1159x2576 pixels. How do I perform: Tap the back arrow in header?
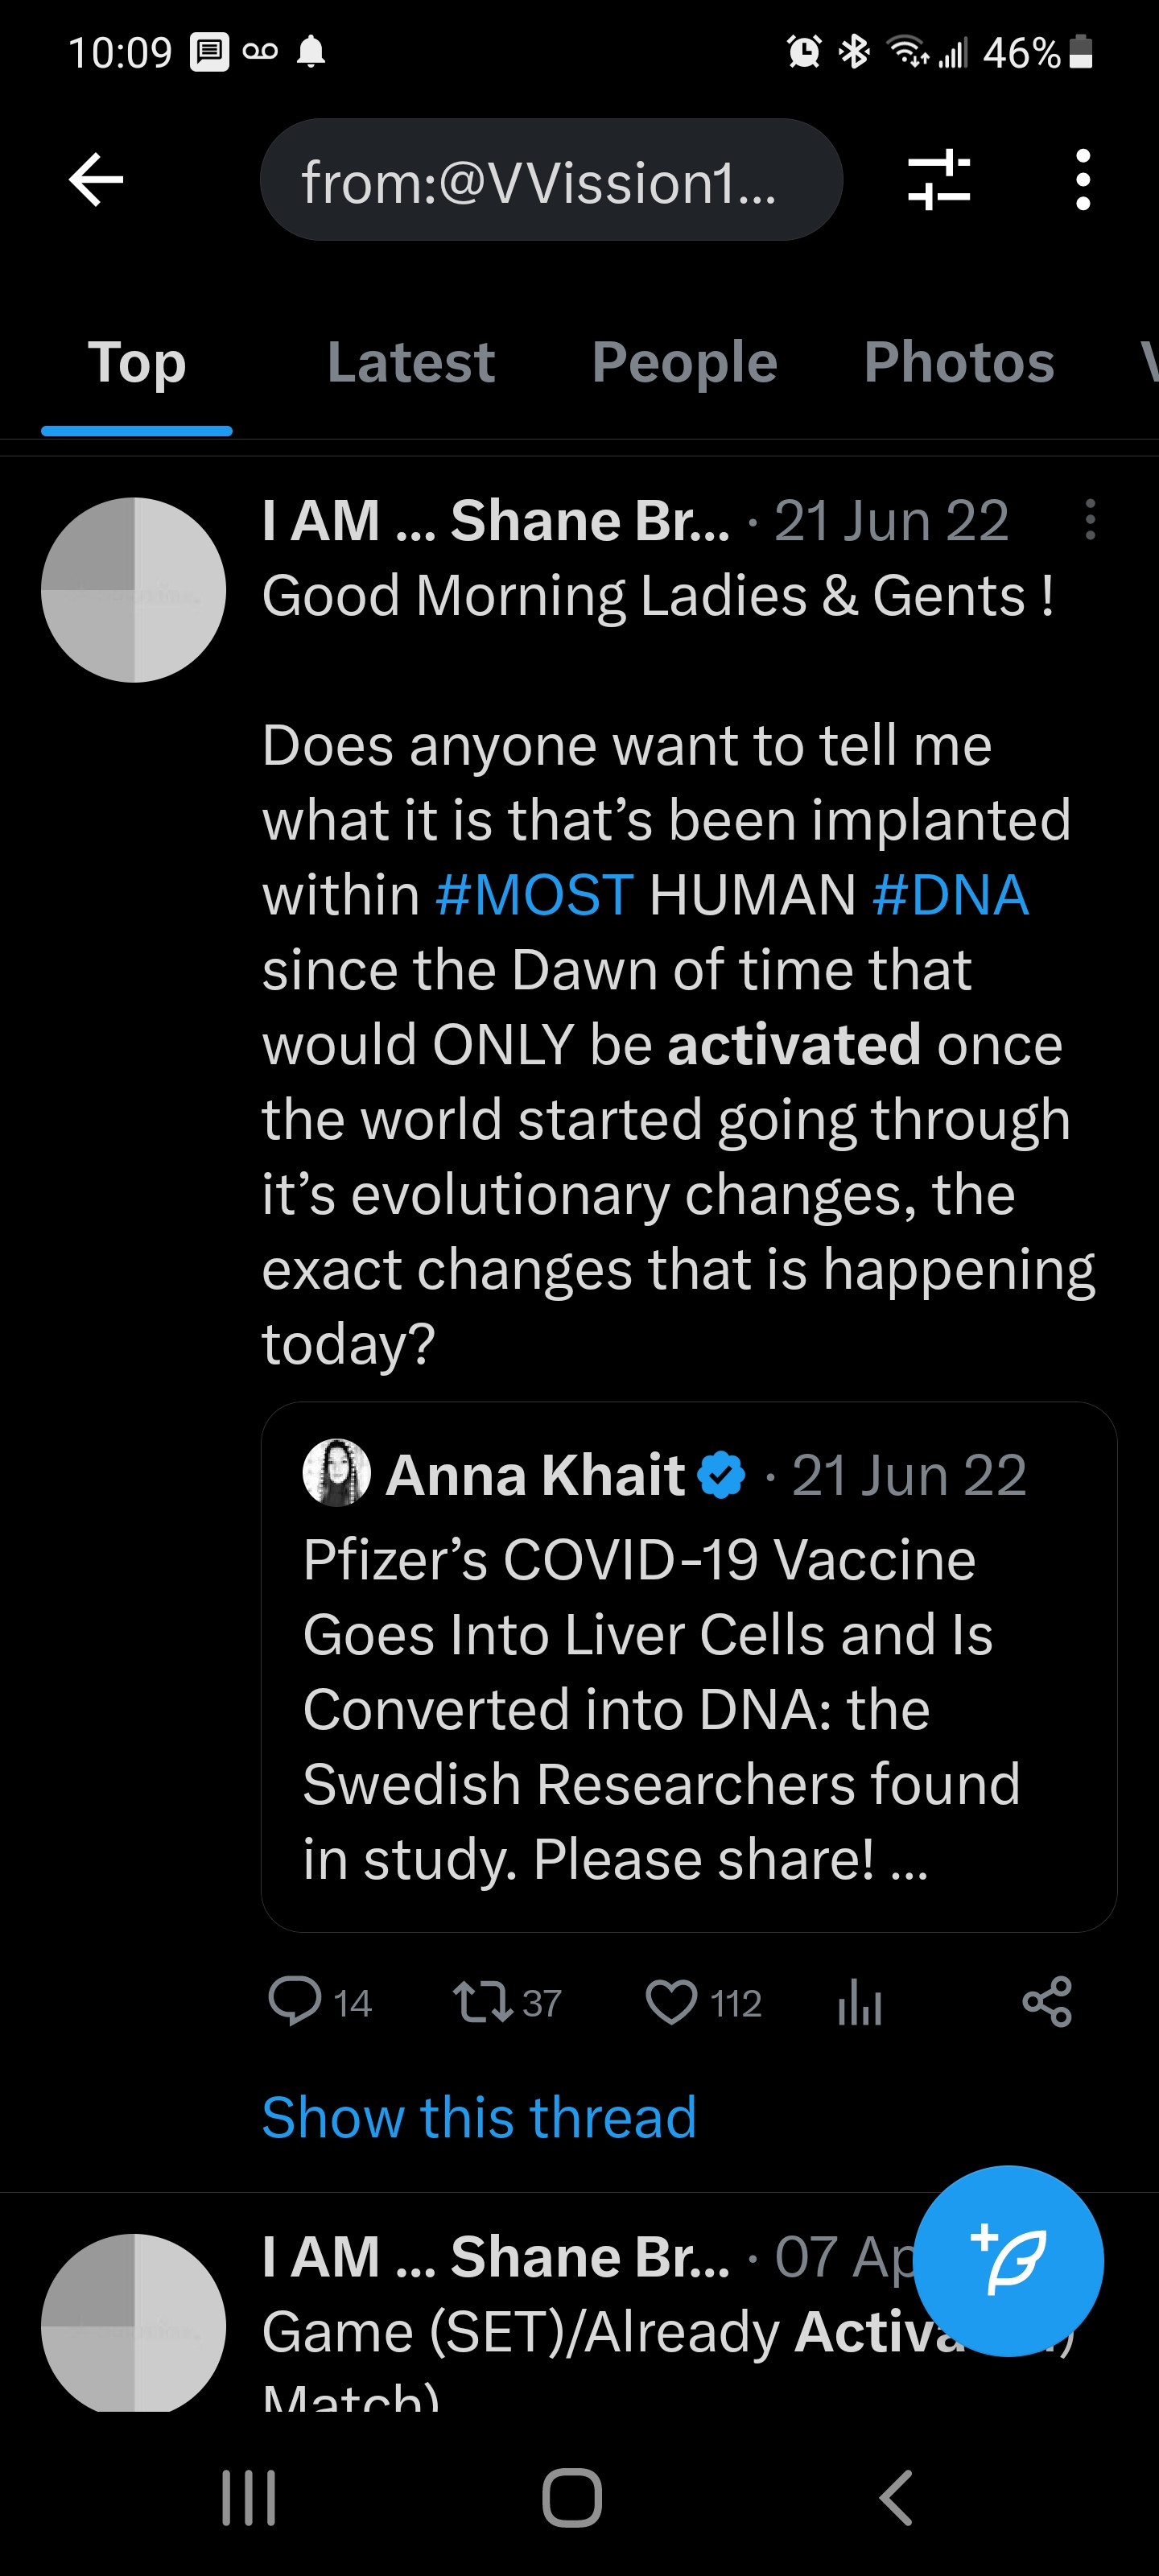click(x=96, y=180)
